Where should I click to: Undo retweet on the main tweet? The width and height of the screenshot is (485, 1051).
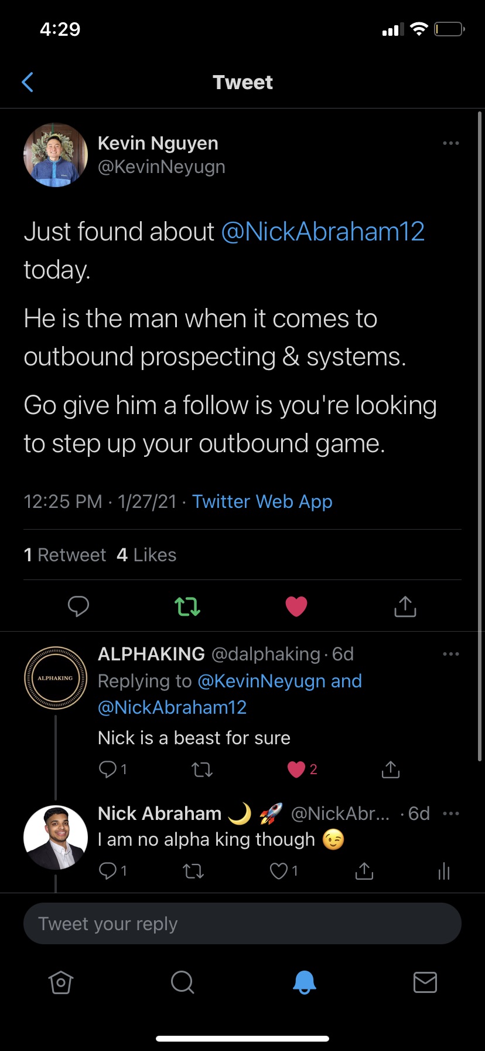187,606
